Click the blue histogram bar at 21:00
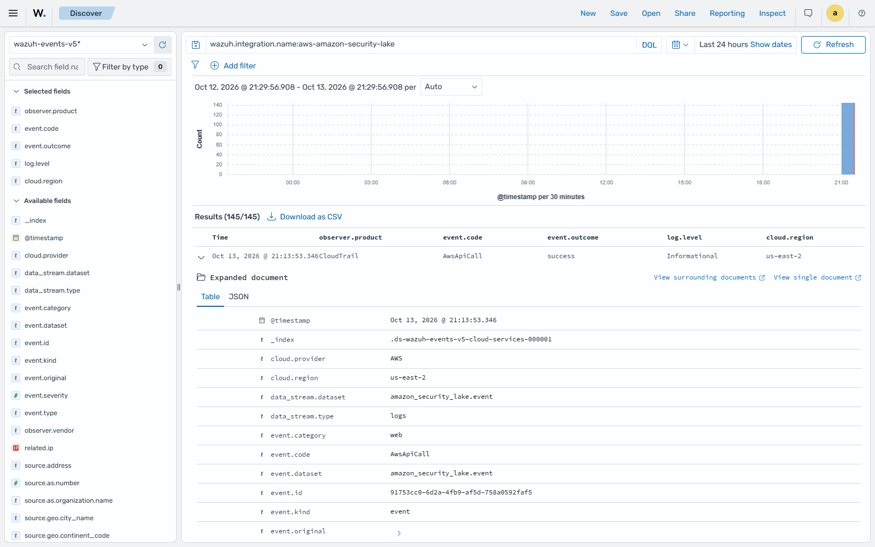This screenshot has height=547, width=875. pyautogui.click(x=848, y=138)
